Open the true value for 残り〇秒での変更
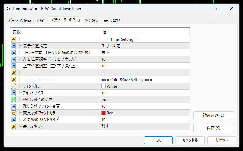243x151 pixels. pyautogui.click(x=145, y=100)
